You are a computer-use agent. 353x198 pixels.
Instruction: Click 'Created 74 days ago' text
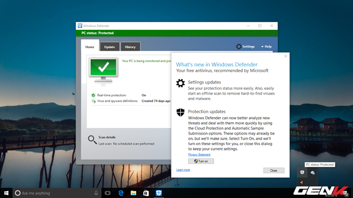click(x=156, y=101)
